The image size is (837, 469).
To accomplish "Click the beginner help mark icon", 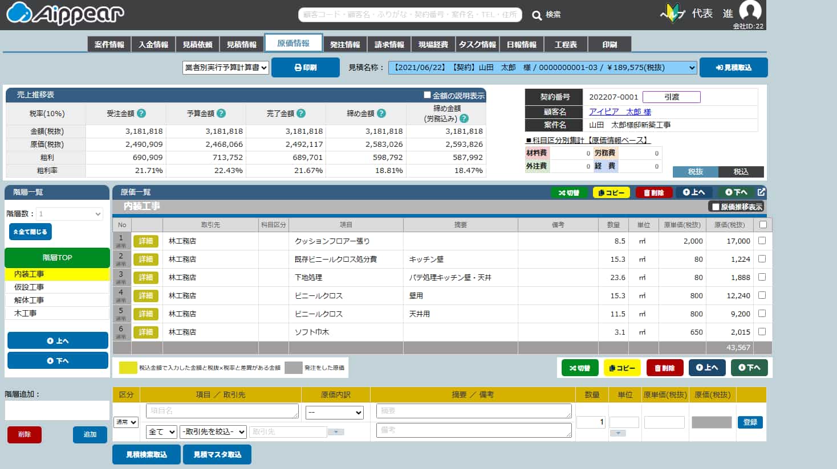I will [672, 14].
